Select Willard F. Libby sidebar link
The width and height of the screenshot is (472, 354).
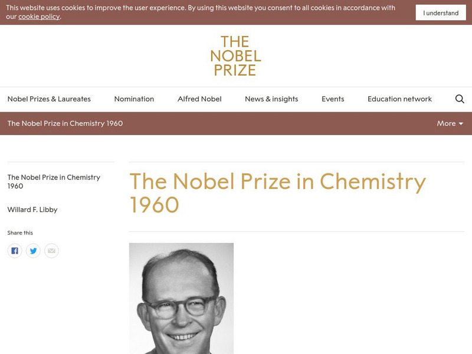click(32, 209)
